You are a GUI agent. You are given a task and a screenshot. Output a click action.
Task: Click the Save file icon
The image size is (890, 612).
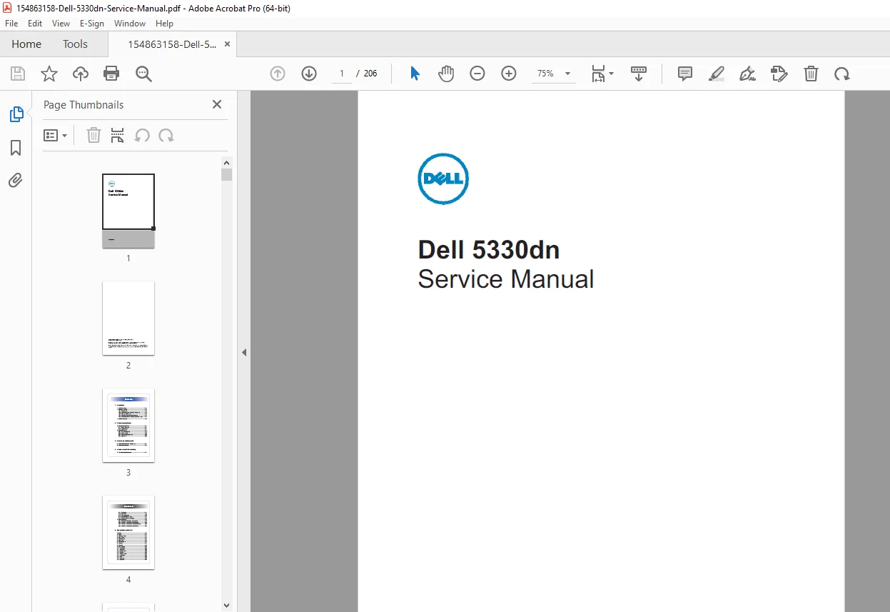(18, 74)
